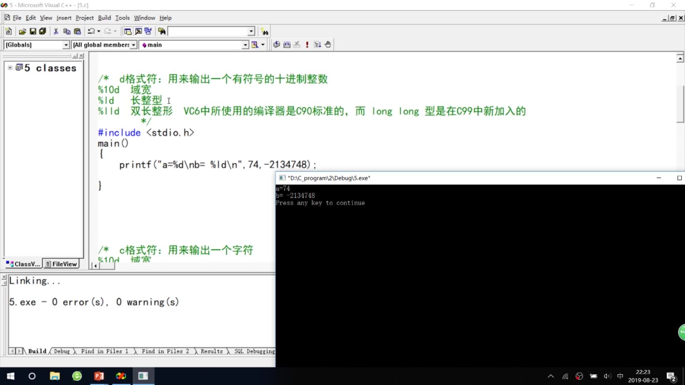Click the Save icon in toolbar
685x385 pixels.
(x=33, y=32)
